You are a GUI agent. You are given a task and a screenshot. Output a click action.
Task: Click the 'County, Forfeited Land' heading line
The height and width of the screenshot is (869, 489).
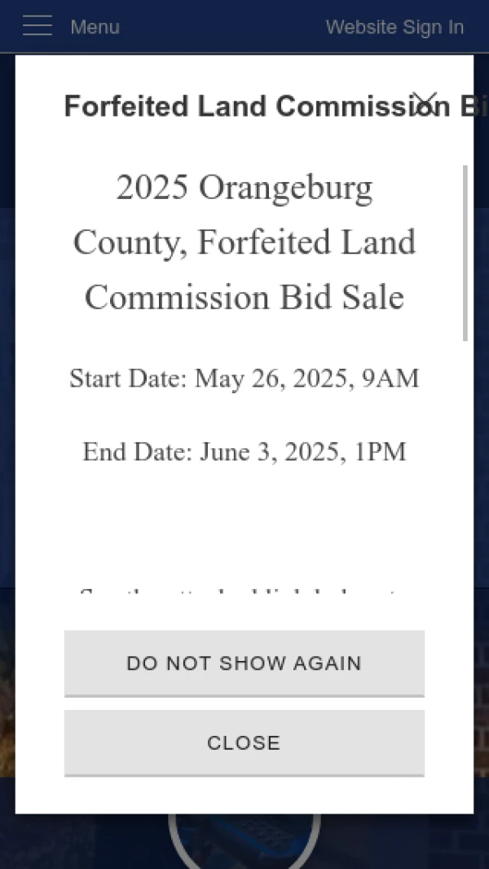[244, 242]
